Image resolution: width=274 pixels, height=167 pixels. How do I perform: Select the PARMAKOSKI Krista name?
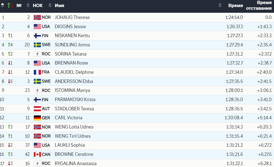click(x=75, y=99)
